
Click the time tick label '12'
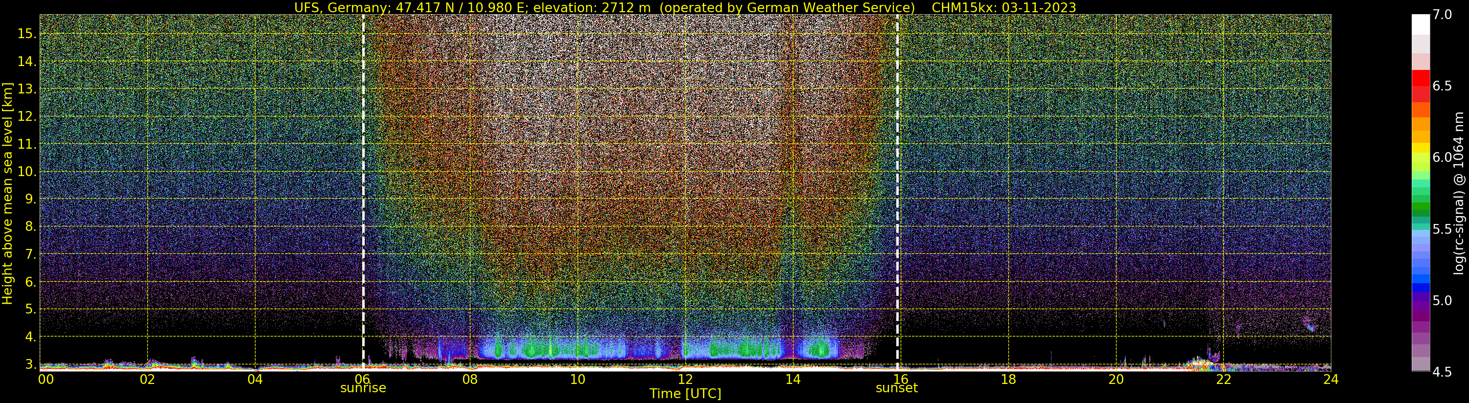pos(685,379)
